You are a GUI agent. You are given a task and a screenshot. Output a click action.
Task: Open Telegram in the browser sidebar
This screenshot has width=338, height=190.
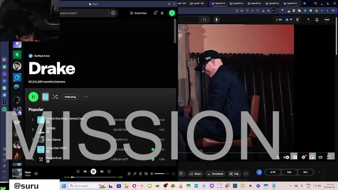(x=4, y=95)
